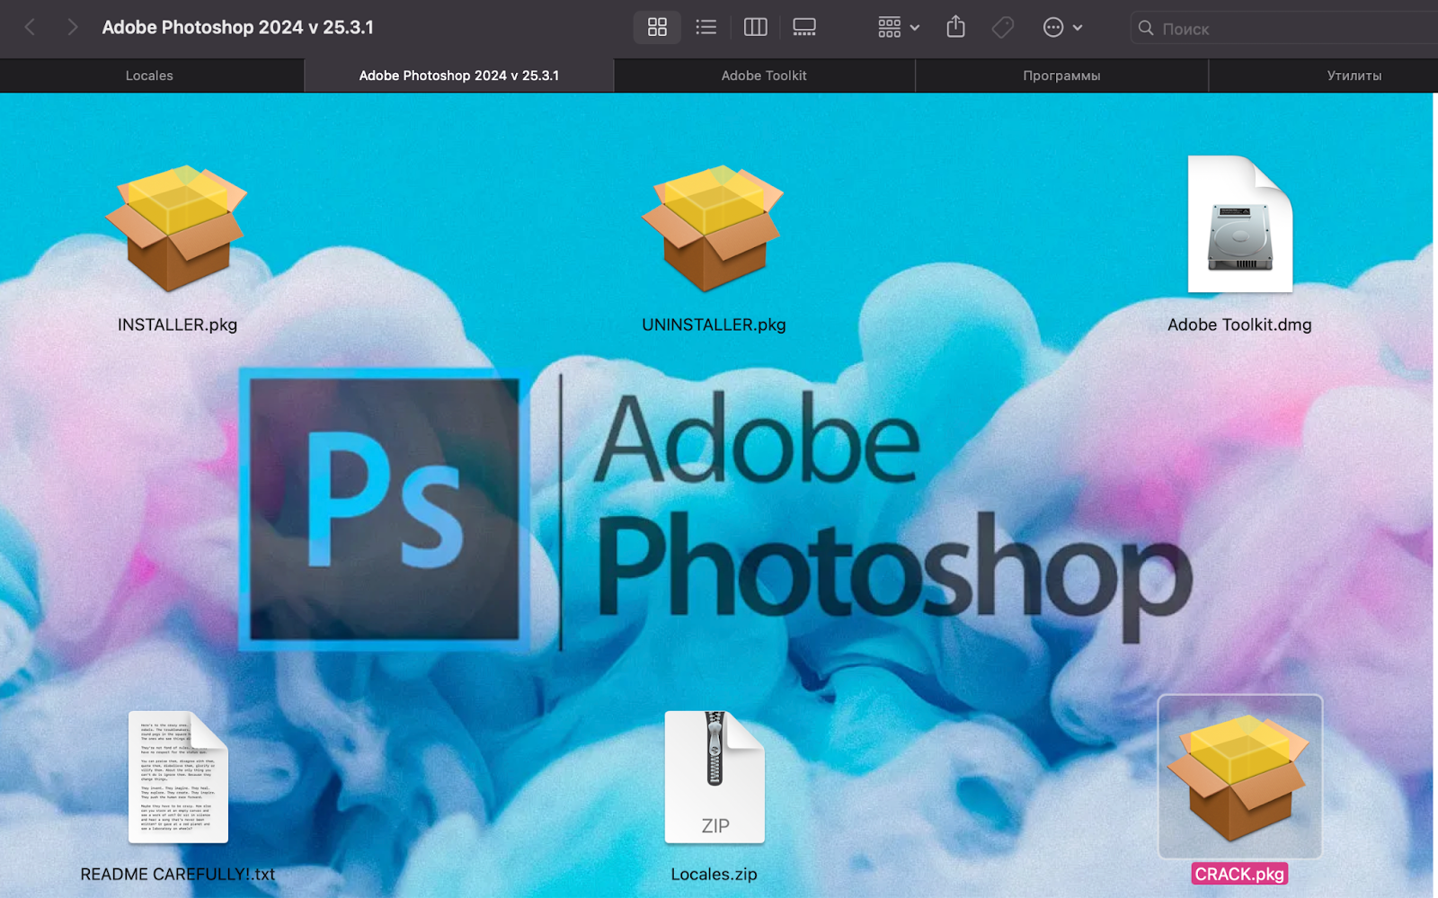Click the tag icon in toolbar

click(x=1003, y=28)
